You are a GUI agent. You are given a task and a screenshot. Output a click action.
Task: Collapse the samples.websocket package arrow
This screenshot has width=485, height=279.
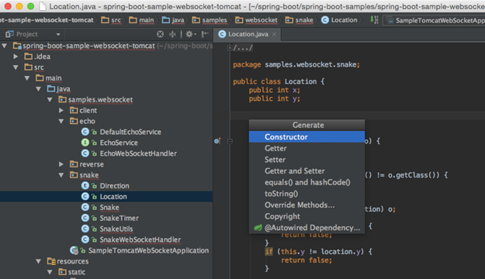pos(50,99)
